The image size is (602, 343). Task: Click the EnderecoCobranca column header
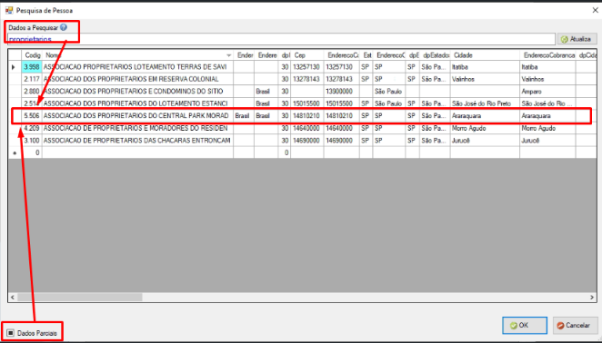(x=547, y=55)
